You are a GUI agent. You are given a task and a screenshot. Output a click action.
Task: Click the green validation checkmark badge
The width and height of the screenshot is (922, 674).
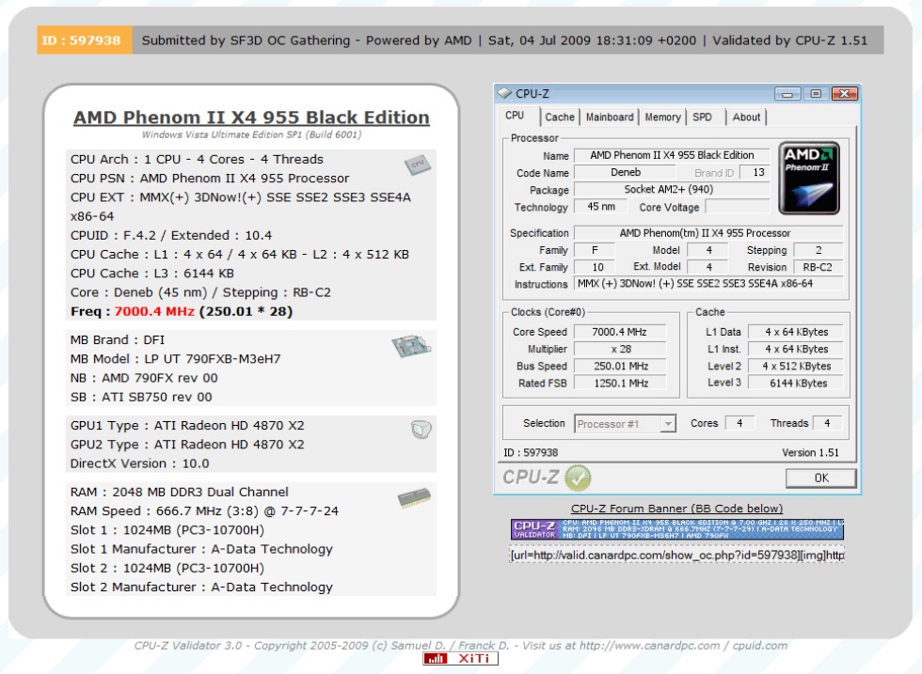click(x=578, y=478)
